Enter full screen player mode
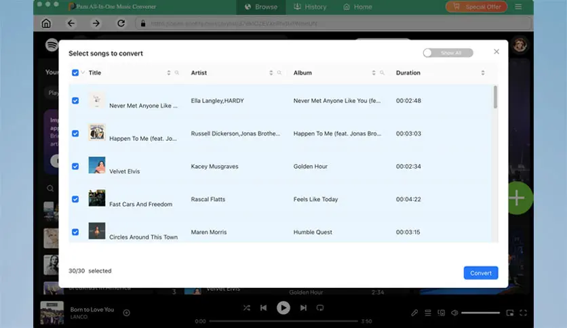 pyautogui.click(x=523, y=313)
